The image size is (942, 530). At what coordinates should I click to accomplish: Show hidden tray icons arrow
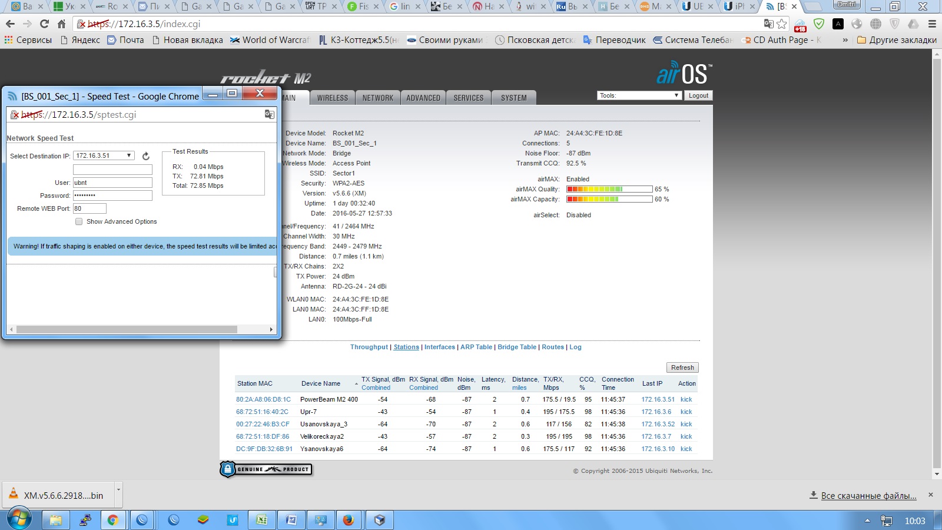click(x=867, y=521)
